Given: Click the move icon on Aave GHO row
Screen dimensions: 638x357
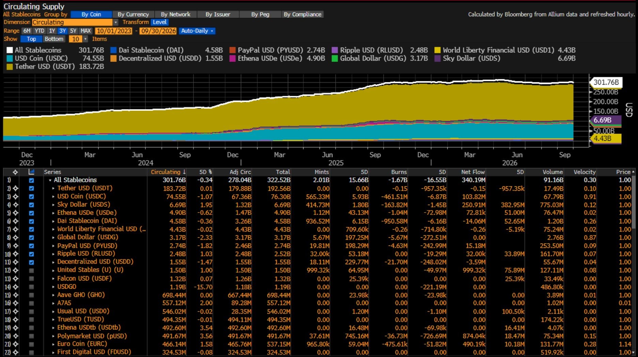Looking at the screenshot, I should pyautogui.click(x=16, y=295).
